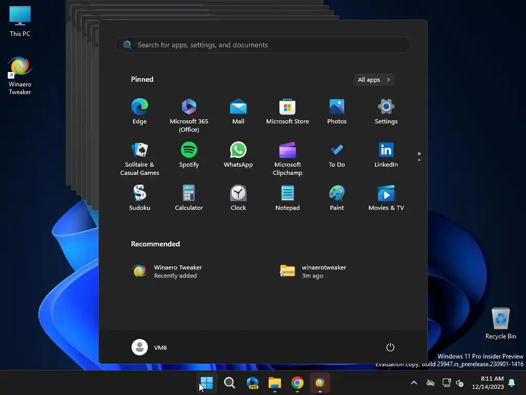
Task: Select This PC desktop icon
Action: (20, 22)
